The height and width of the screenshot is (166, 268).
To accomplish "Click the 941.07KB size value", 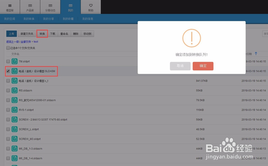I will [202, 81].
